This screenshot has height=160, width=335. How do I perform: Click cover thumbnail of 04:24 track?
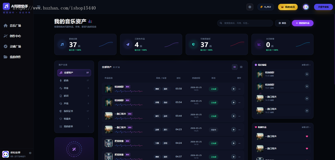(x=109, y=143)
